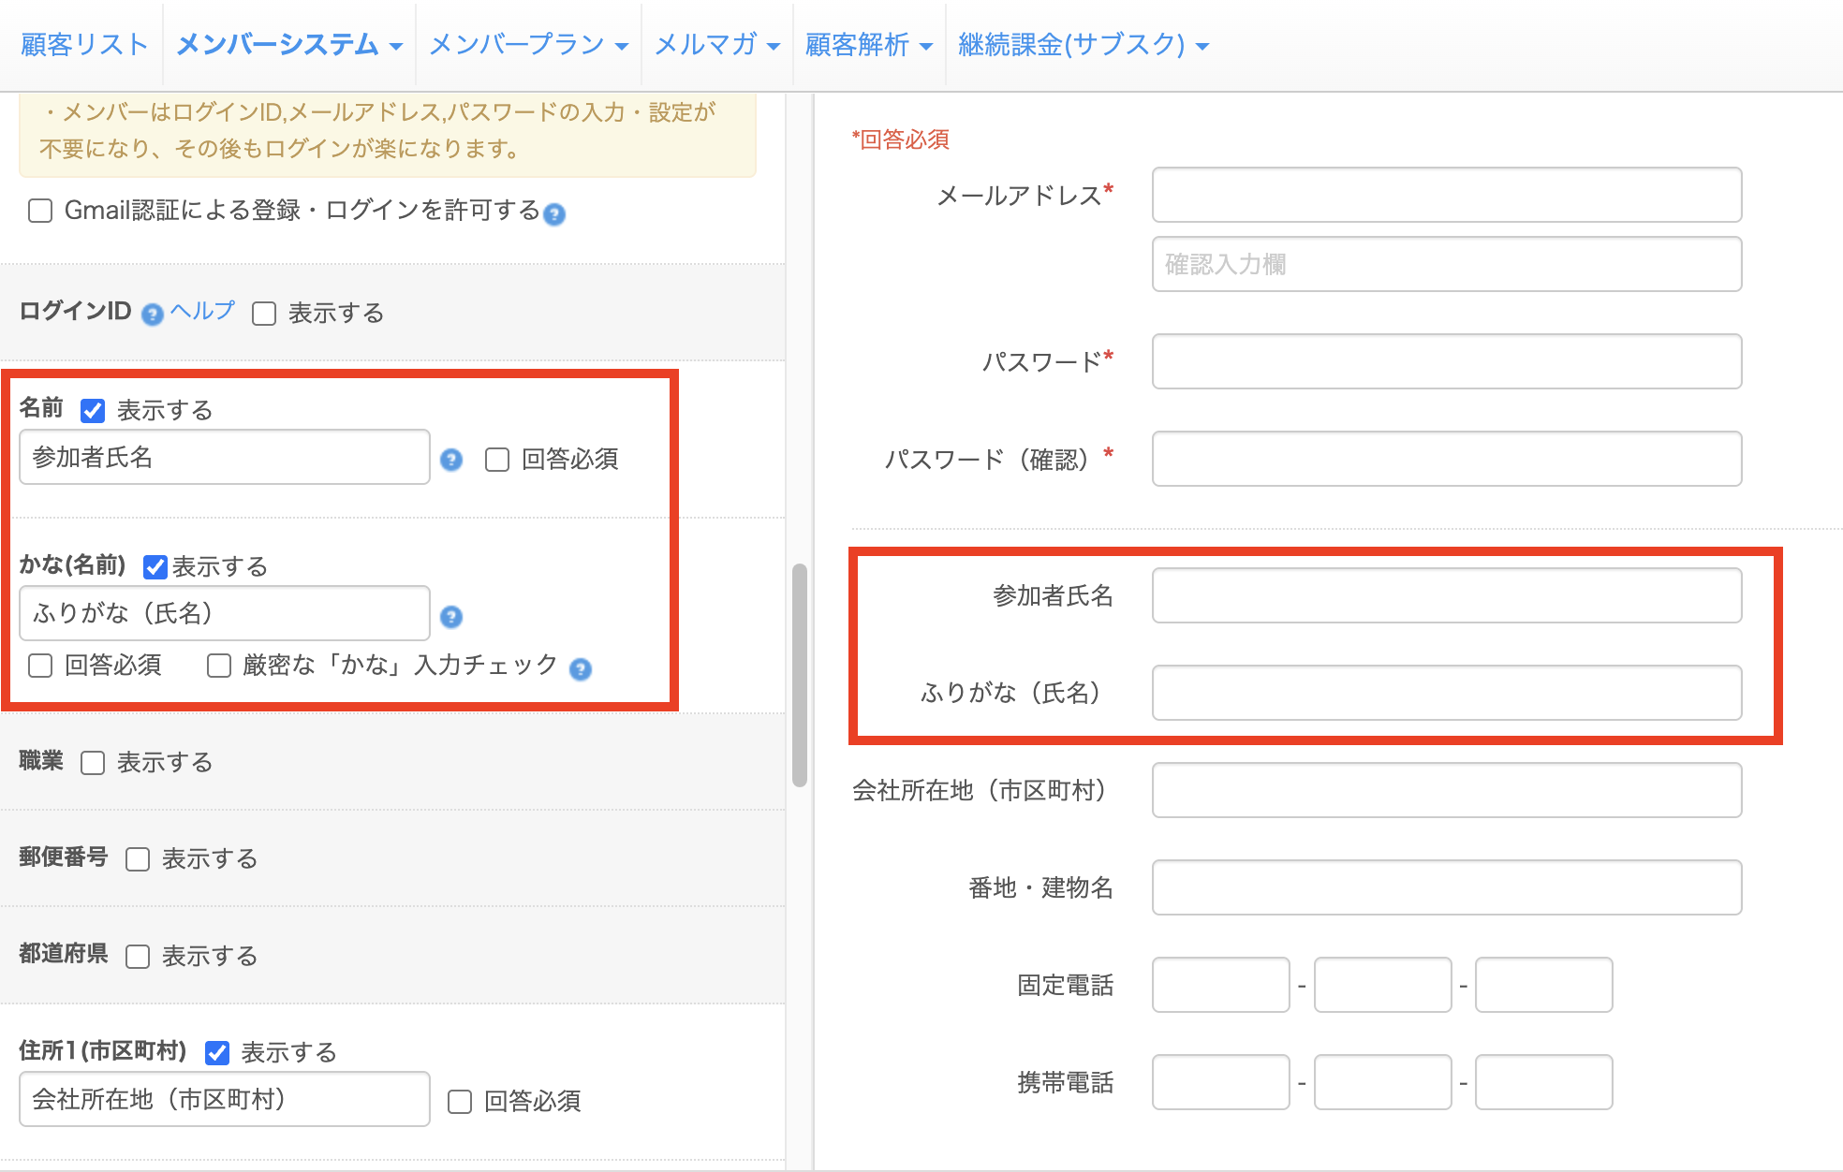Uncheck 表示する for かな(名前)
The height and width of the screenshot is (1172, 1843).
pos(155,565)
